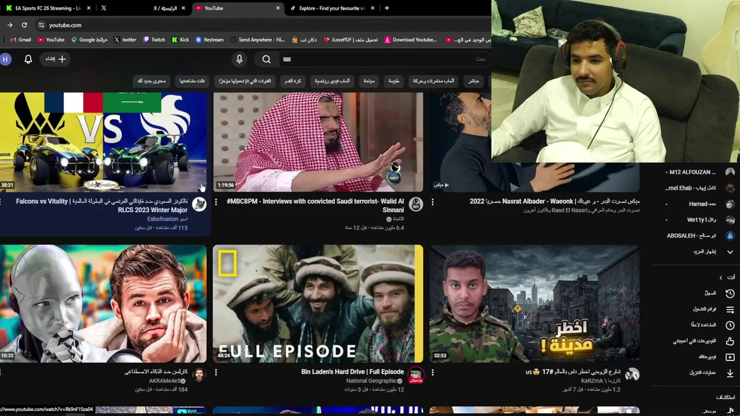Open the ABOSALEH subscription channel in sidebar
The image size is (740, 416).
point(700,236)
